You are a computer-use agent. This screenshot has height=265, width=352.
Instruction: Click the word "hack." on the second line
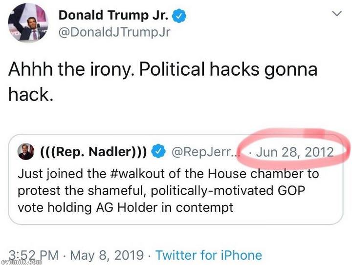(30, 94)
